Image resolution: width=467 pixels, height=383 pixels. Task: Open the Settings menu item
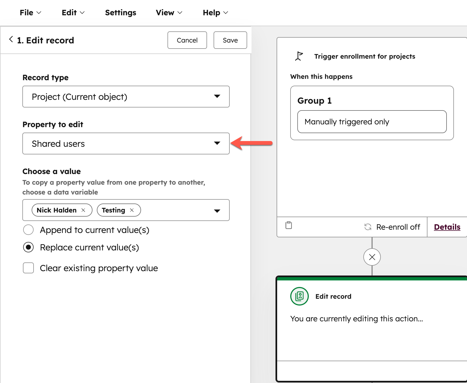121,13
